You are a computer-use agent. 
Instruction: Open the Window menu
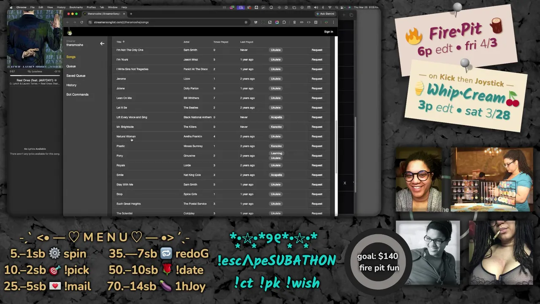[x=113, y=7]
